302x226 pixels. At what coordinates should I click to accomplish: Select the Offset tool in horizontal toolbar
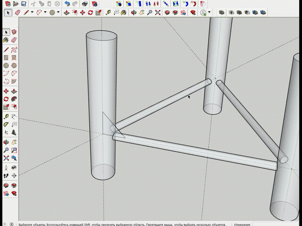coord(74,12)
